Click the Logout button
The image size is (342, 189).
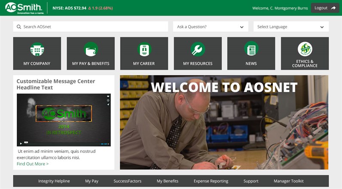[x=325, y=8]
